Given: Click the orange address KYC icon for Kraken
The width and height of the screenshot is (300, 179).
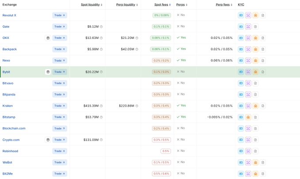Looking at the screenshot, I should (255, 106).
